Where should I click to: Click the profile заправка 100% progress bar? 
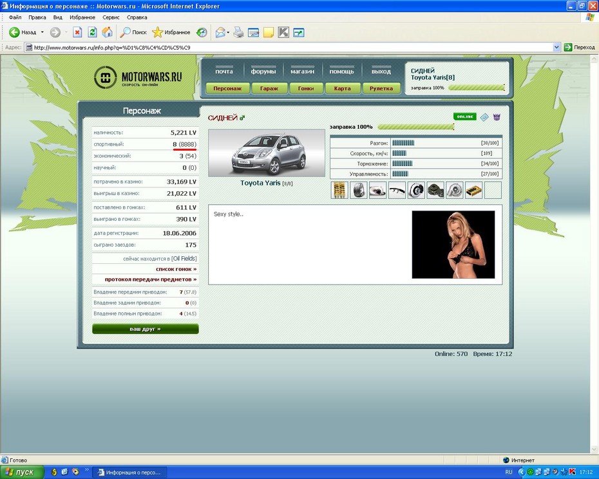pos(415,127)
